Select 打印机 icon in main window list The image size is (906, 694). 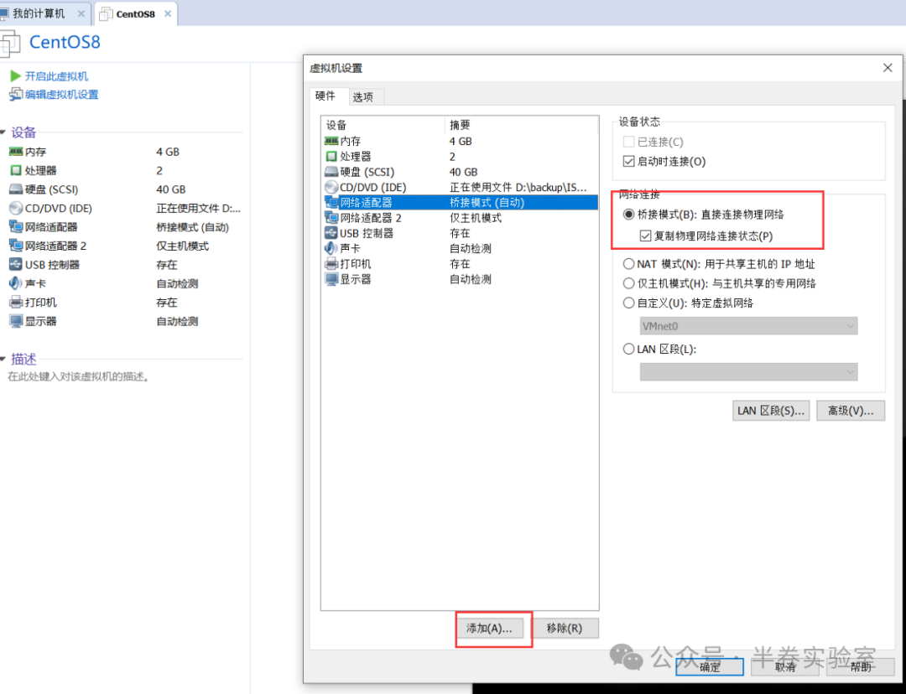16,302
